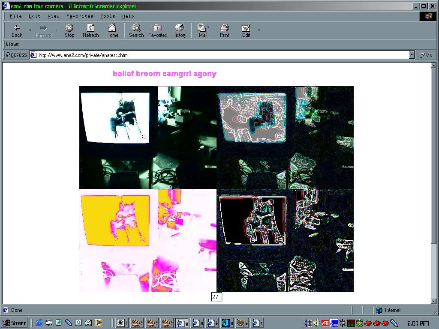Click the Back navigation button
Screen dimensions: 439x329
17,30
